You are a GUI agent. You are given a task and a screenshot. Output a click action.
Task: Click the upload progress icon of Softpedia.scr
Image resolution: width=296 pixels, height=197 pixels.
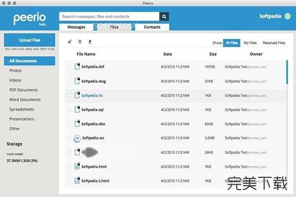pos(77,138)
